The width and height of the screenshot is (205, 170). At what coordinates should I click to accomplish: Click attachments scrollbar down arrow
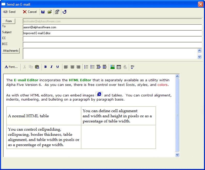click(x=200, y=57)
